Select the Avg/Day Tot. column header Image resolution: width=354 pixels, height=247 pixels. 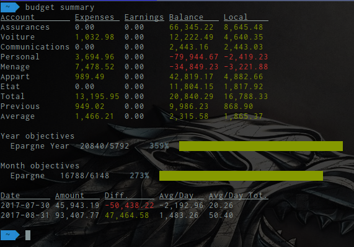pos(238,196)
